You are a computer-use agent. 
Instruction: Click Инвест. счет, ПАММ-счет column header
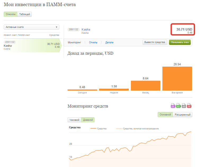(x=17, y=35)
